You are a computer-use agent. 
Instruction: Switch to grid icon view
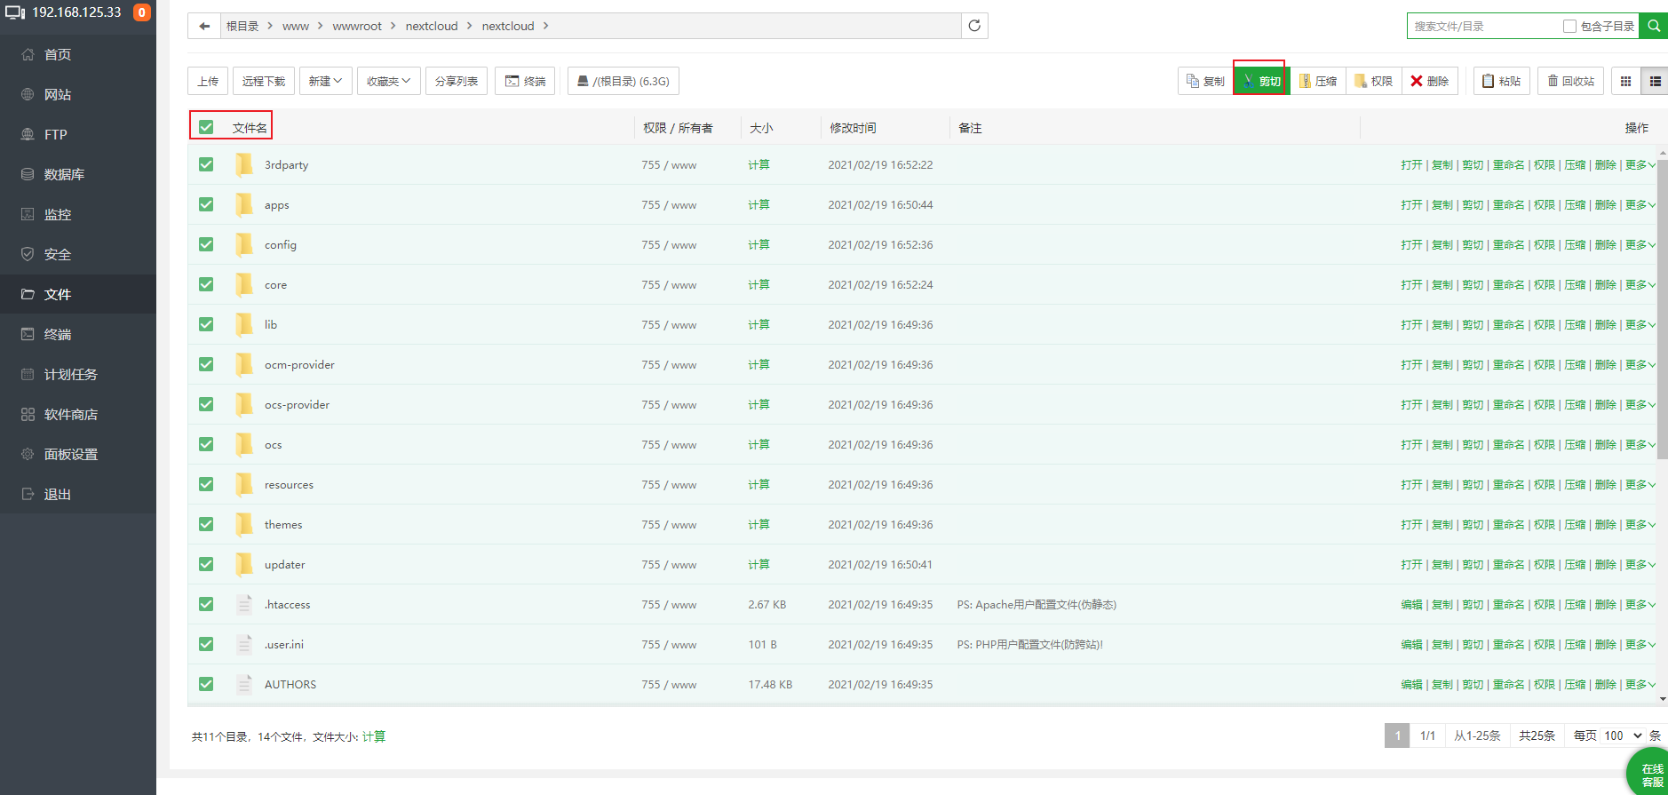click(1625, 81)
